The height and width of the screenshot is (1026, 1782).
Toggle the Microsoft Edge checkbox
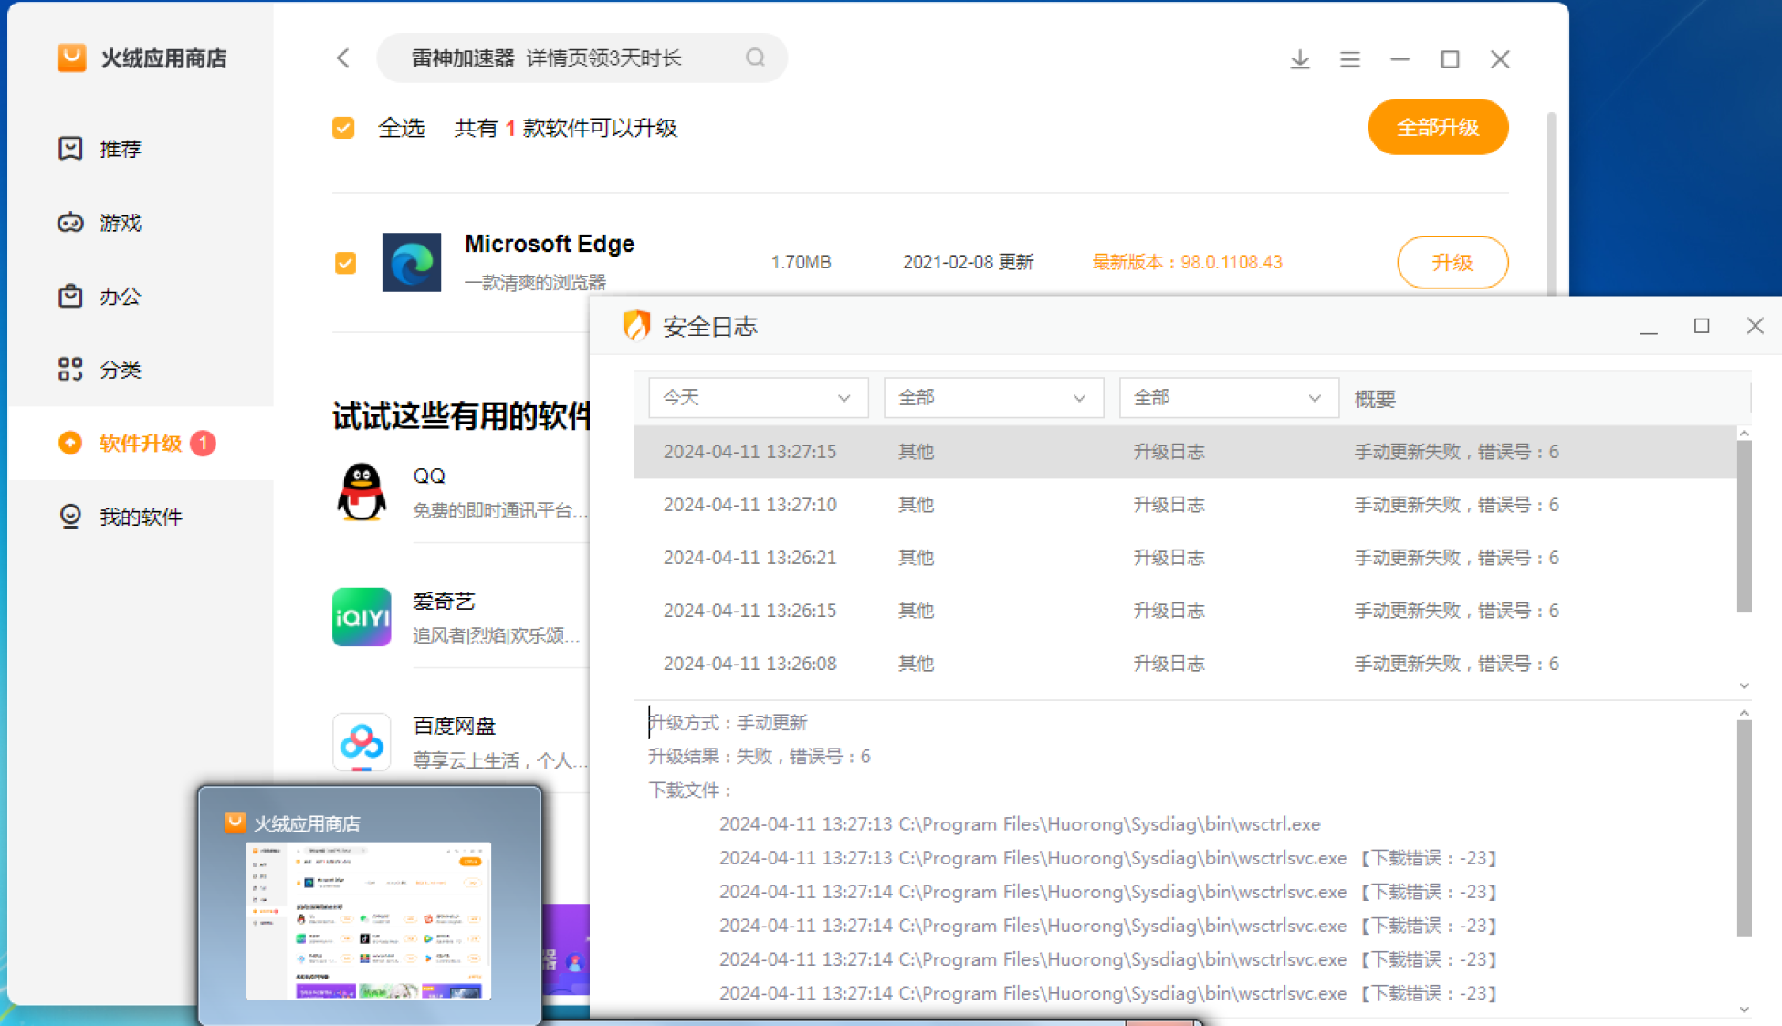coord(345,263)
